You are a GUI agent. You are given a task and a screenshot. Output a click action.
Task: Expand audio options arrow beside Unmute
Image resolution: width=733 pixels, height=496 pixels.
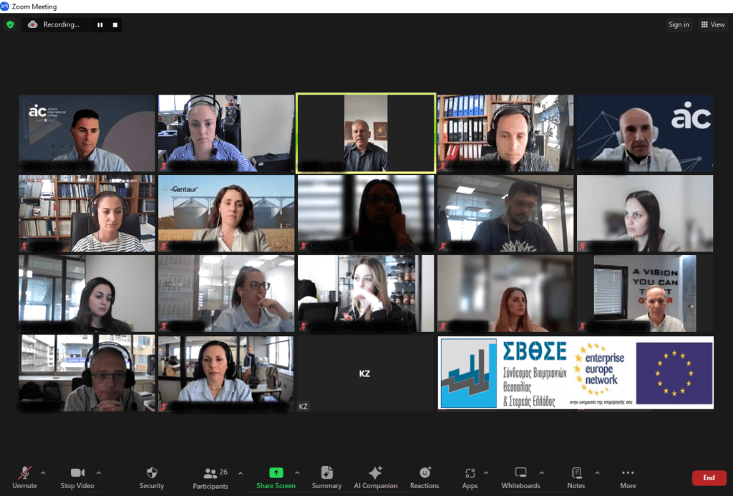coord(43,473)
